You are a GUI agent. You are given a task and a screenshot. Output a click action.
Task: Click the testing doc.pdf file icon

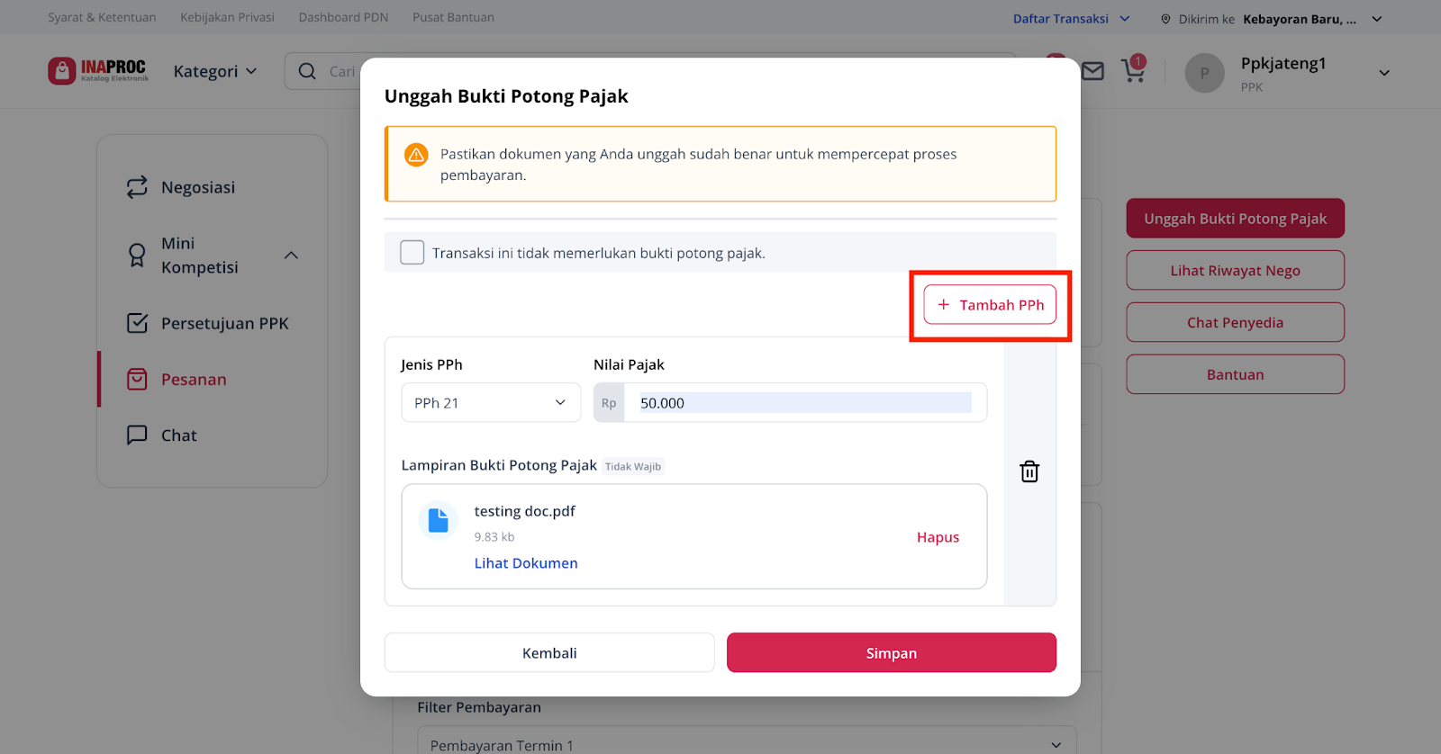(438, 520)
